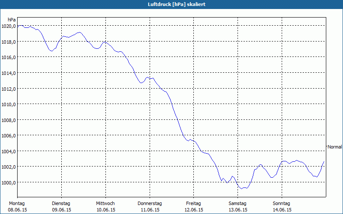The width and height of the screenshot is (343, 214).
Task: Select the 'Dienstag' day label
Action: [61, 204]
